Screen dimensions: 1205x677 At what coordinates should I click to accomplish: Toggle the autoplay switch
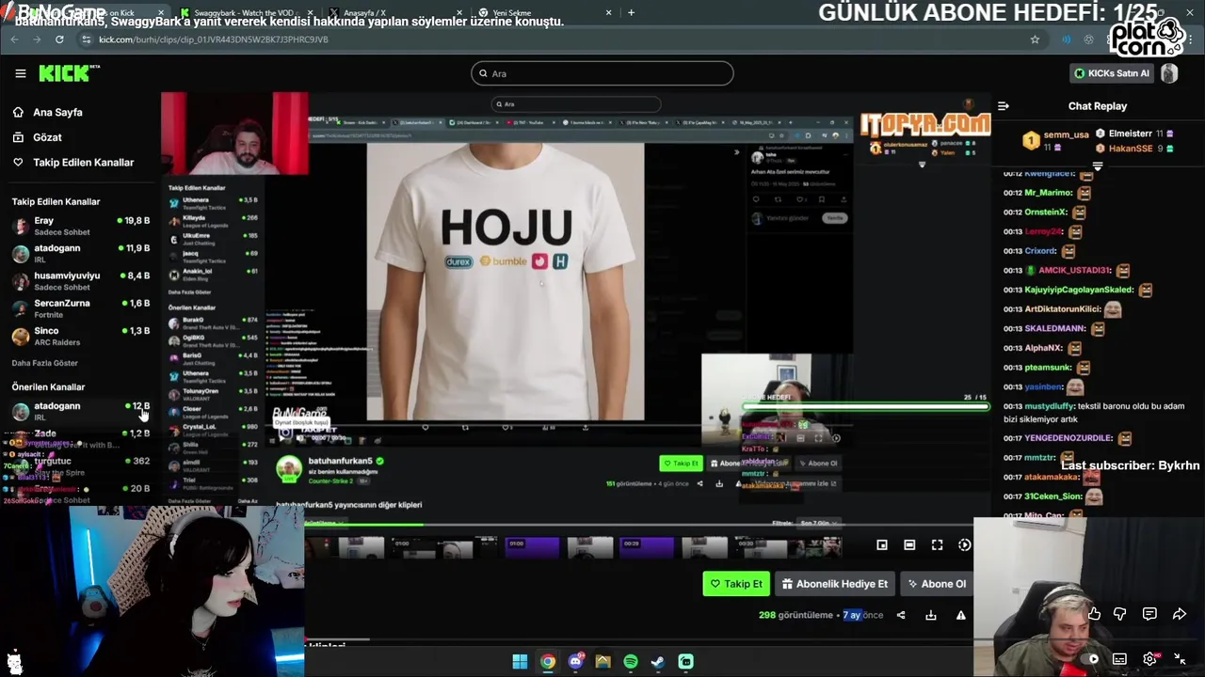coord(1089,659)
